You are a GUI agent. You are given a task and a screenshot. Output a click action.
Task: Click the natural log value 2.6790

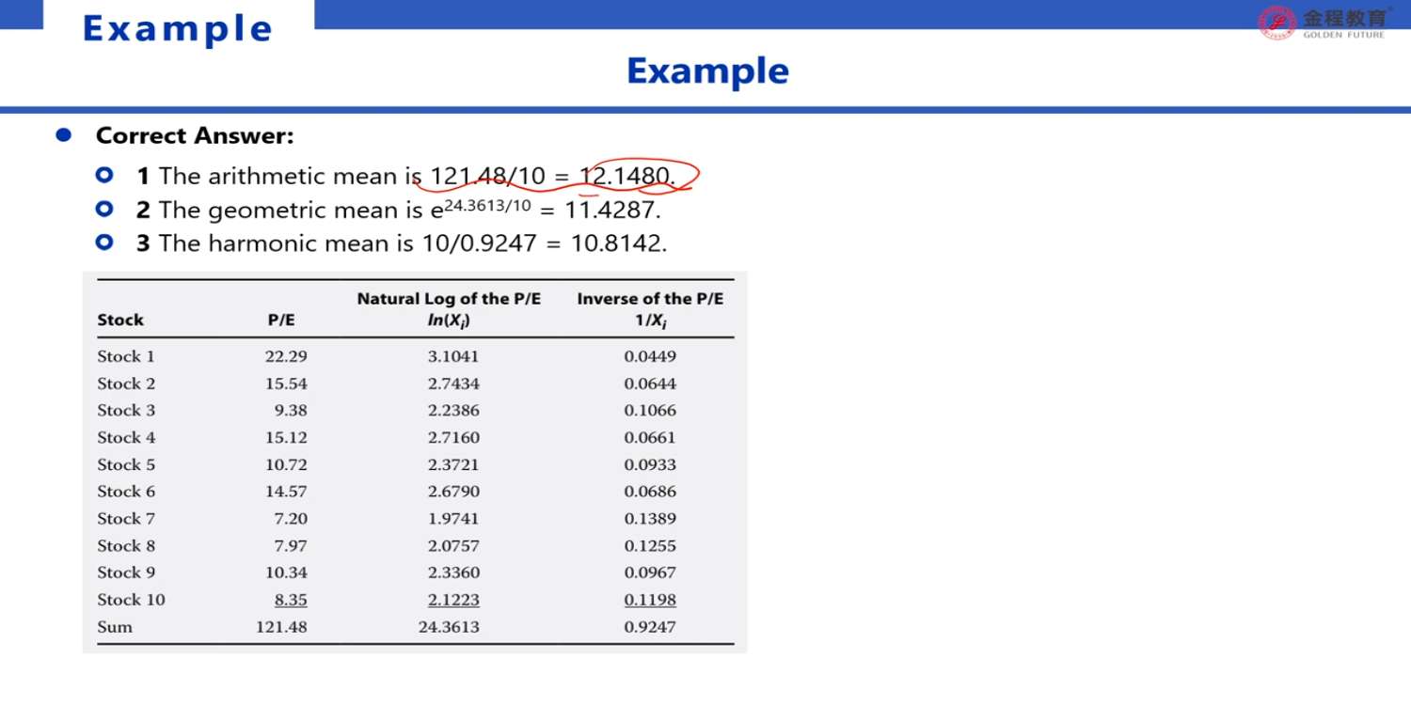click(453, 491)
